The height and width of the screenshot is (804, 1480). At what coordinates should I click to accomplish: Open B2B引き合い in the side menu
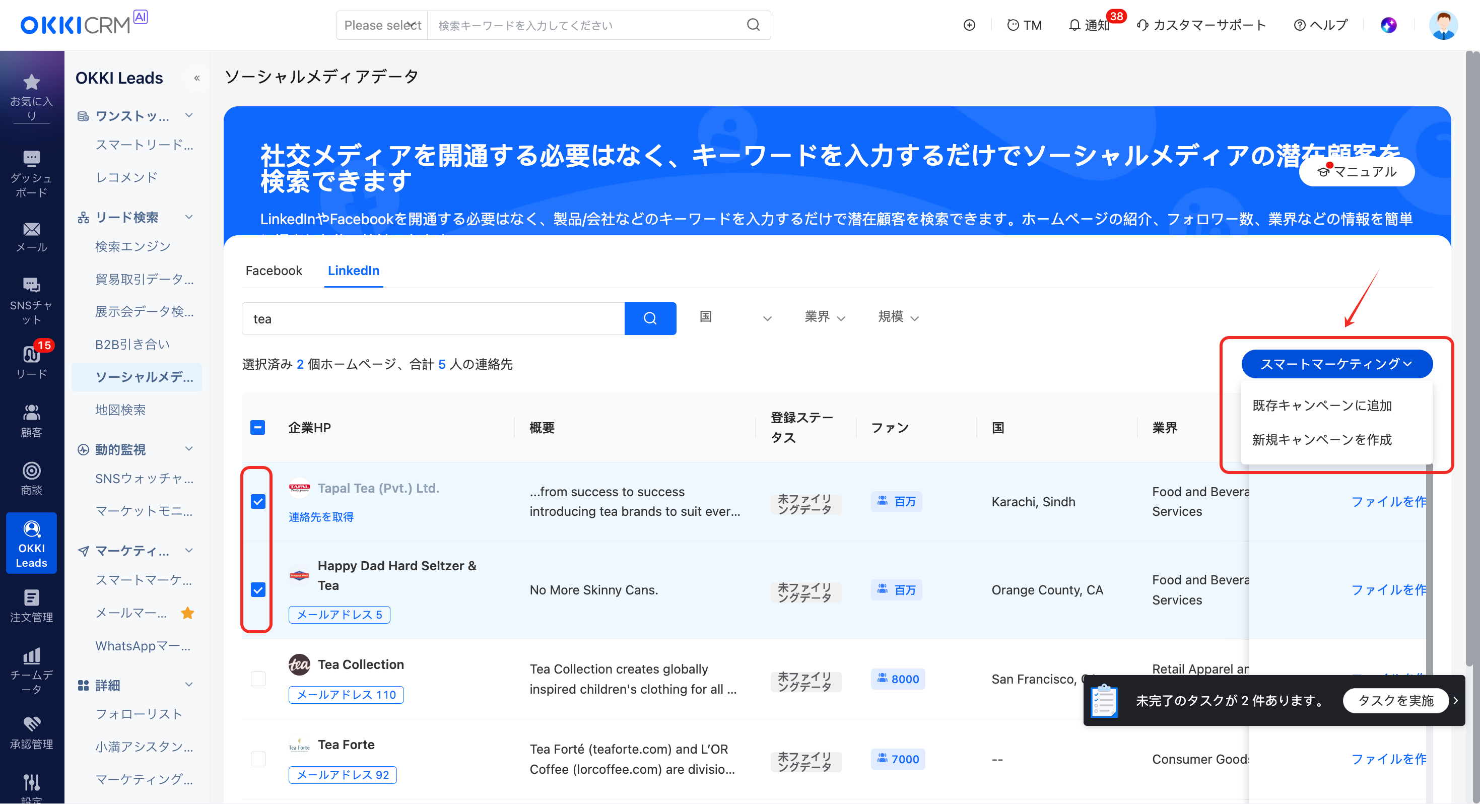(x=132, y=344)
